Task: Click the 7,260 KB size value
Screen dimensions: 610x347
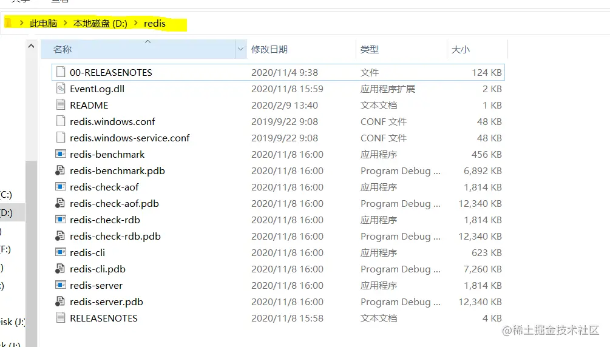Action: (x=483, y=268)
